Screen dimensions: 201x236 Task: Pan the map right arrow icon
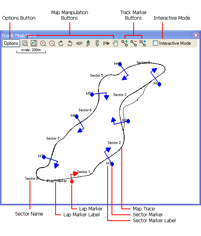coord(106,44)
